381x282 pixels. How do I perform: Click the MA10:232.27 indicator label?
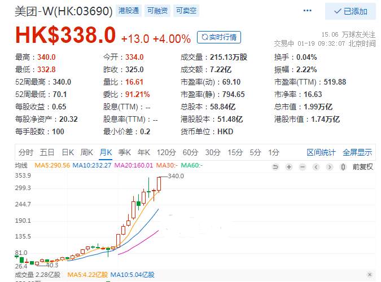[x=92, y=165]
